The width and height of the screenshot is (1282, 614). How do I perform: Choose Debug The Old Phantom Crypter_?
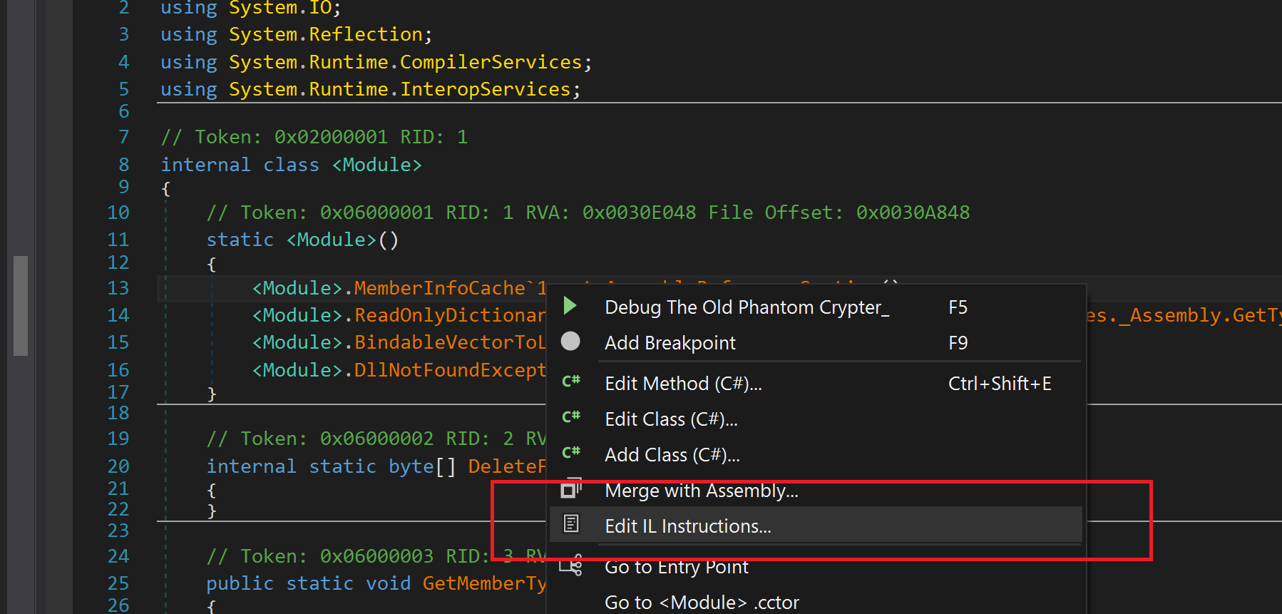[x=816, y=307]
